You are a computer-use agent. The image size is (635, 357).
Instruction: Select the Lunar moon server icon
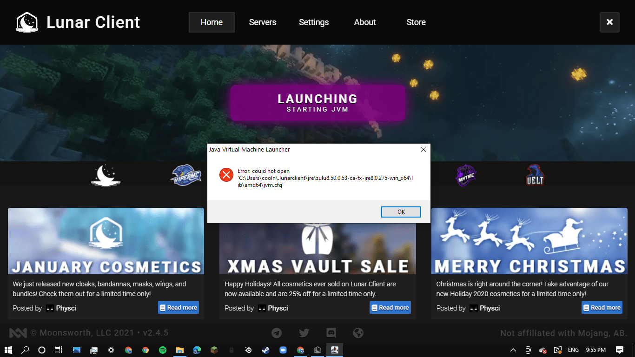pyautogui.click(x=106, y=175)
